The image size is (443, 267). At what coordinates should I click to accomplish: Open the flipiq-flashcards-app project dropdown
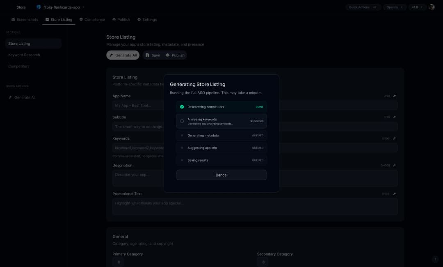(x=59, y=7)
